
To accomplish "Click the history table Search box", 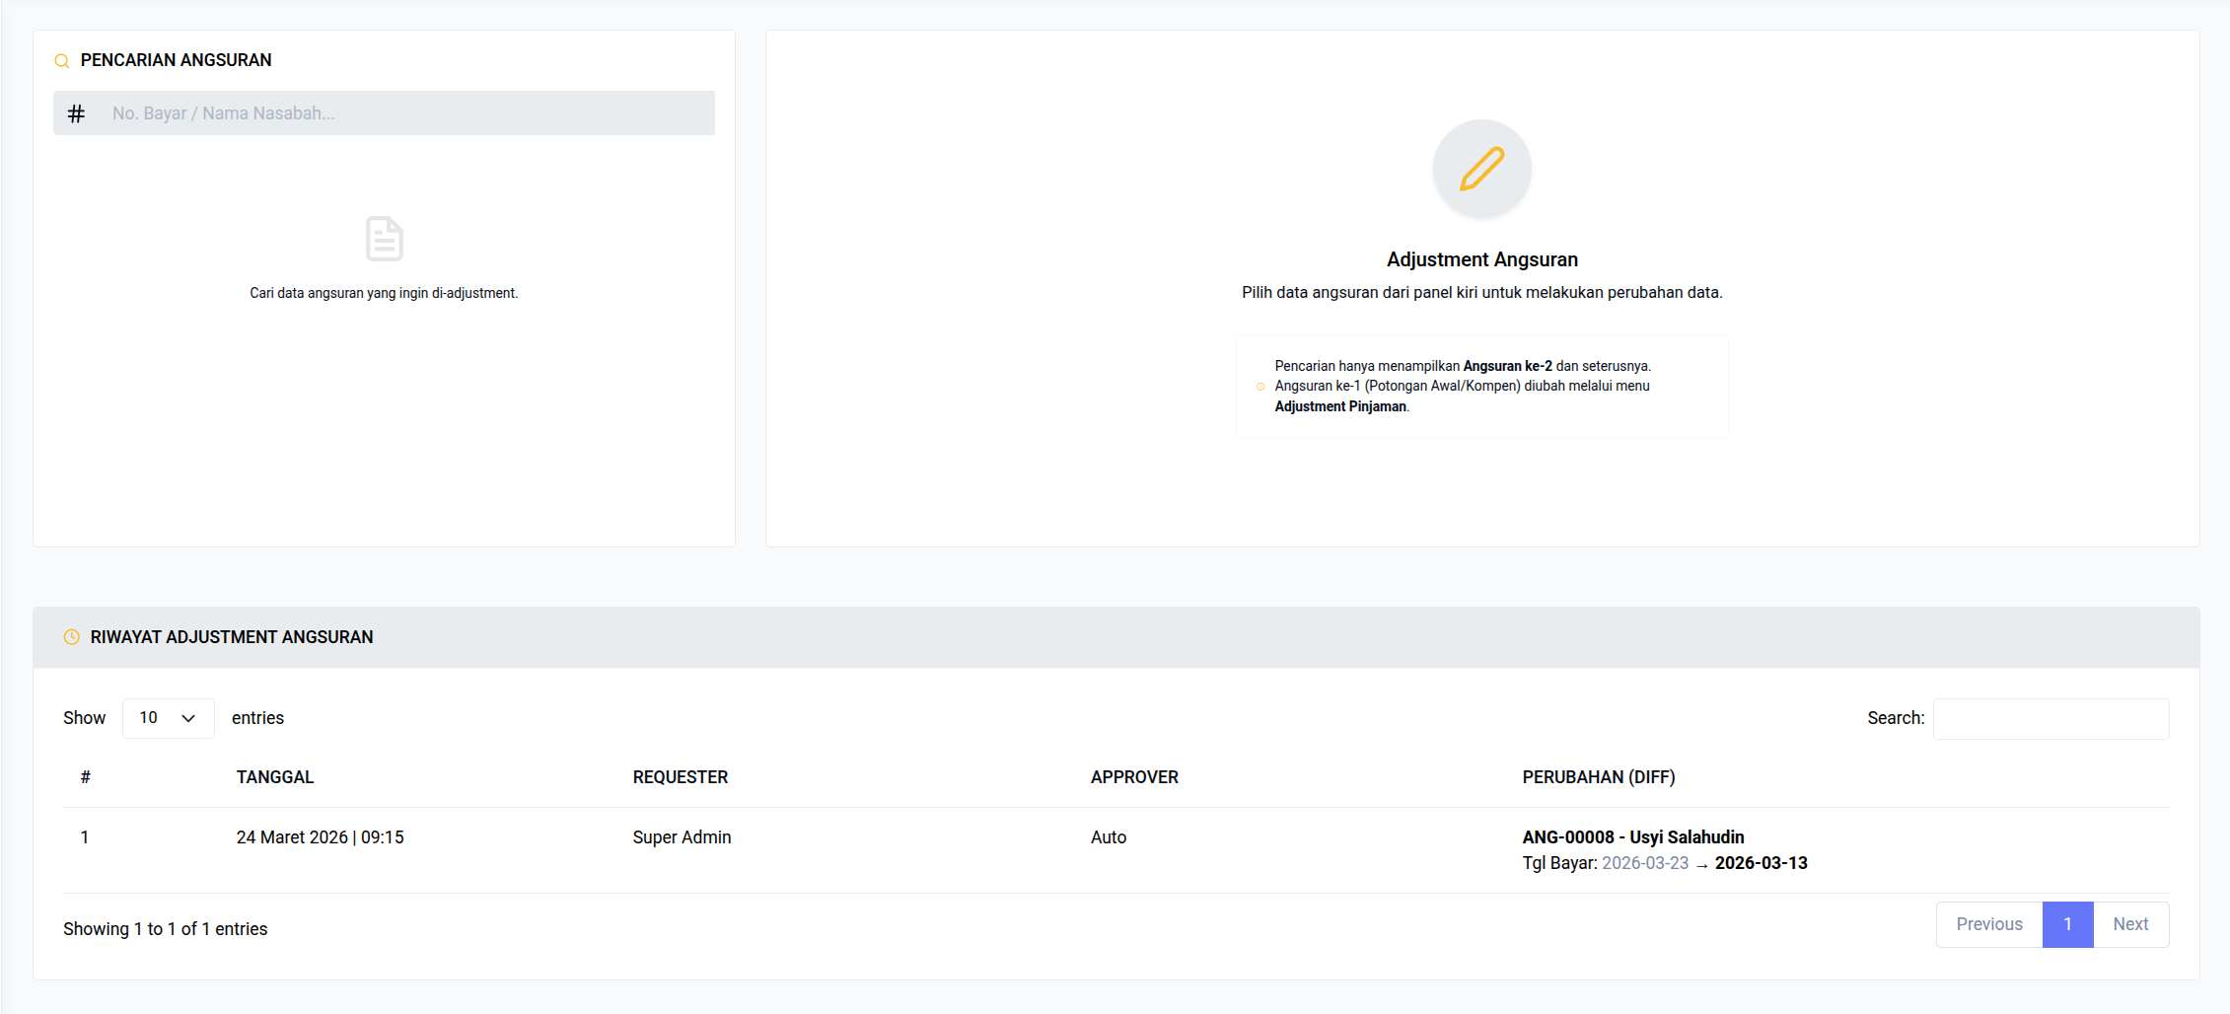I will pyautogui.click(x=2050, y=719).
